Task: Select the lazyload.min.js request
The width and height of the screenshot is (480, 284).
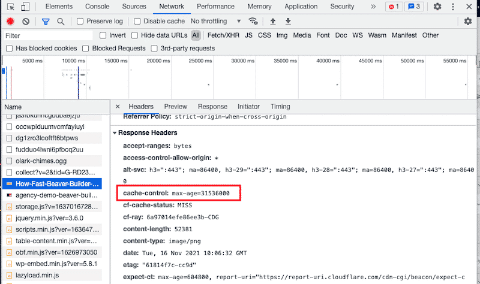Action: tap(37, 275)
